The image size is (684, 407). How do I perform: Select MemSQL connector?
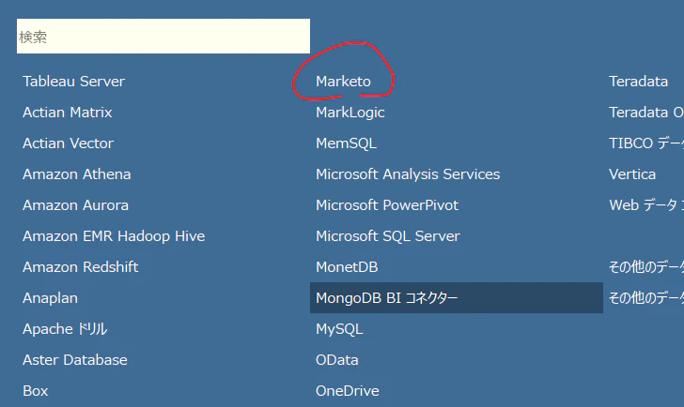tap(347, 143)
